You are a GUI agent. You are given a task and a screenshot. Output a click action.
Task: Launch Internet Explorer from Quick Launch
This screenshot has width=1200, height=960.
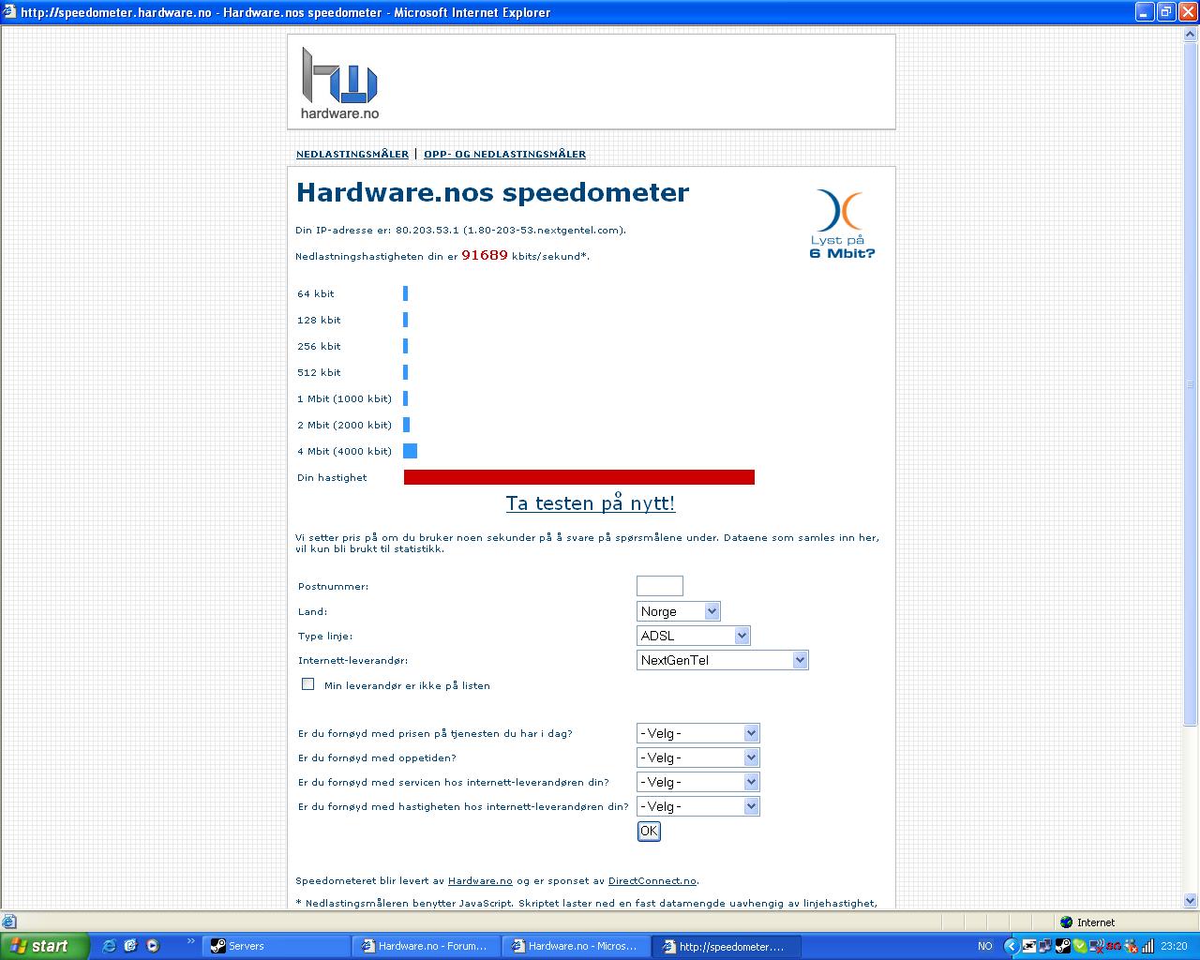[109, 946]
